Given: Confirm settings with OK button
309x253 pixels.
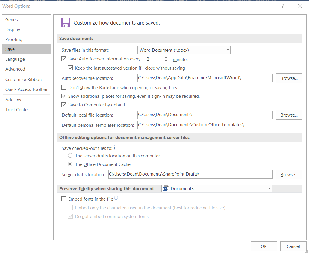Looking at the screenshot, I should point(264,246).
